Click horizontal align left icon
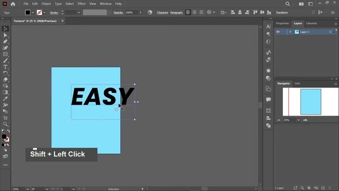This screenshot has height=191, width=339. [x=233, y=12]
